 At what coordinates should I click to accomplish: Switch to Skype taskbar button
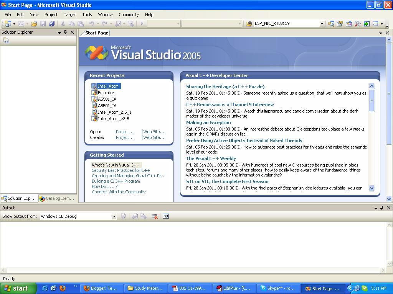point(278,288)
